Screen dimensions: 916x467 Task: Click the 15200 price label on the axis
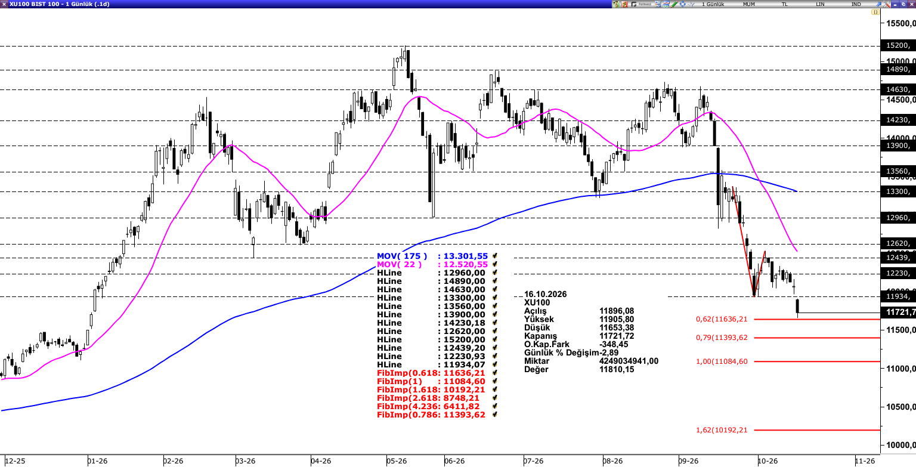(x=899, y=45)
